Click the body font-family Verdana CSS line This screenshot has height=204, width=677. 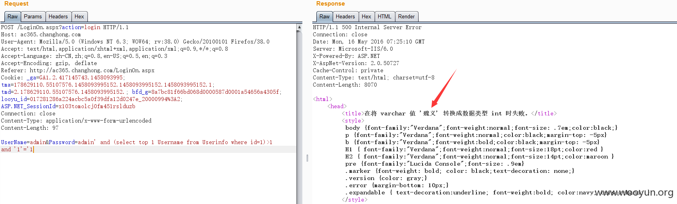click(x=481, y=128)
